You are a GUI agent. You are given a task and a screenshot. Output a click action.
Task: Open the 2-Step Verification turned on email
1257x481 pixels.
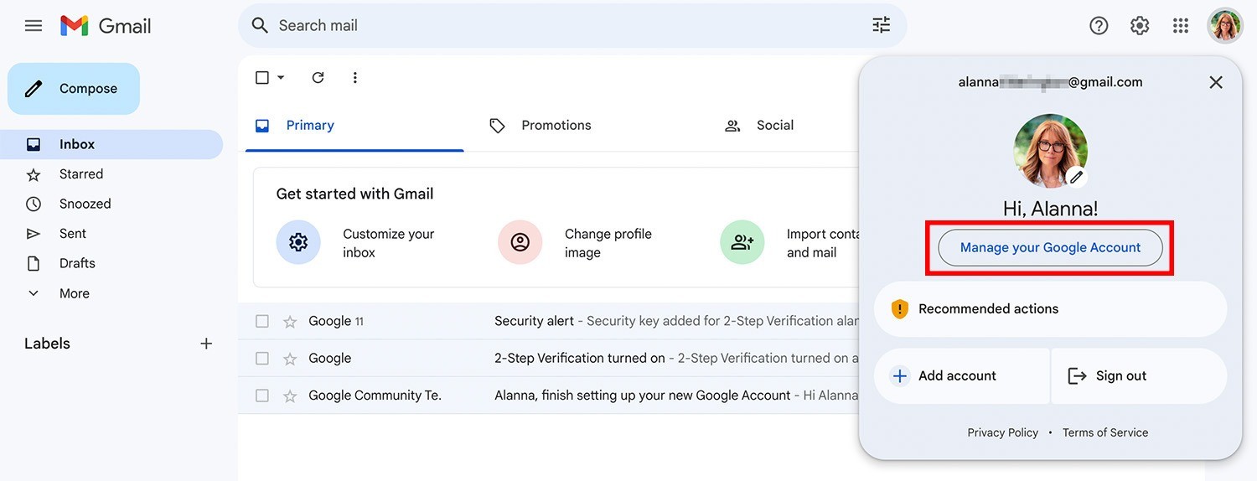click(x=550, y=359)
